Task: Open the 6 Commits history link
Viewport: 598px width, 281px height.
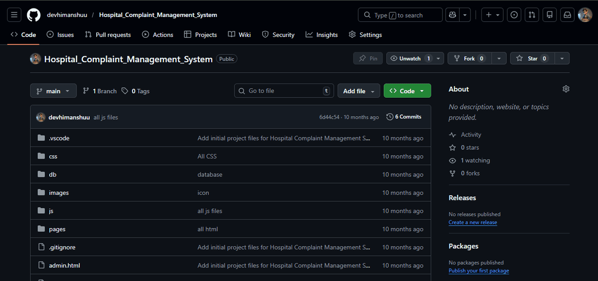Action: [x=404, y=117]
